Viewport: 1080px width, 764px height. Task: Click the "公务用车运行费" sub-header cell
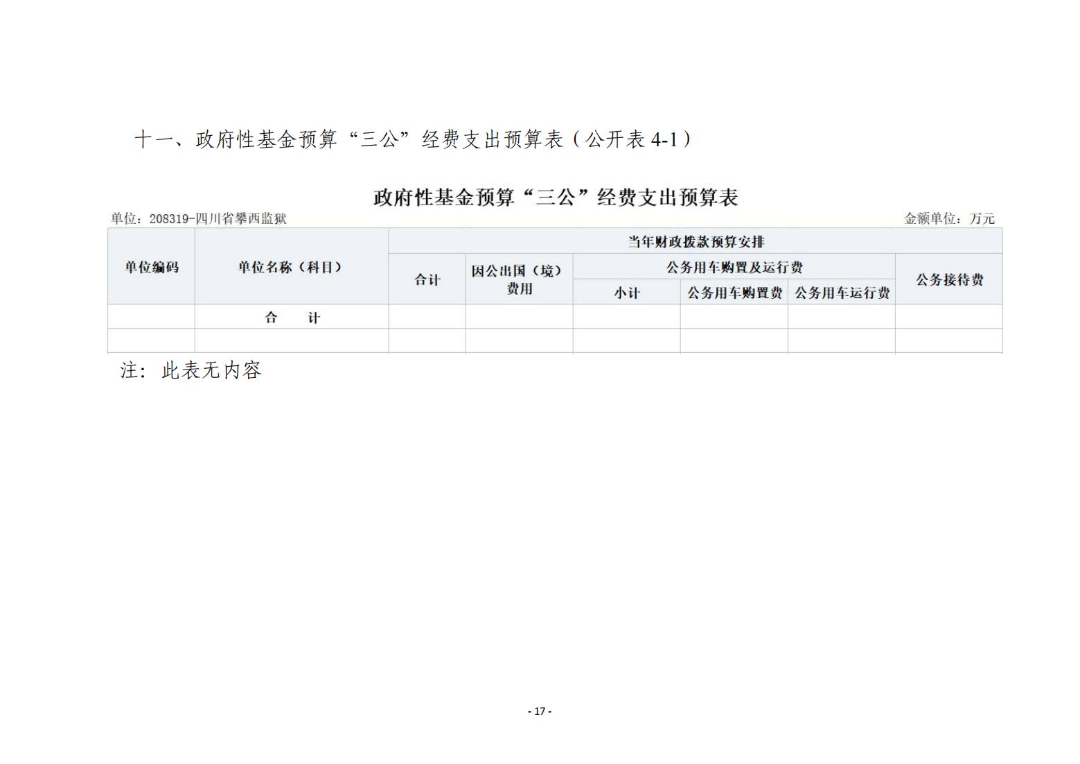pos(841,293)
